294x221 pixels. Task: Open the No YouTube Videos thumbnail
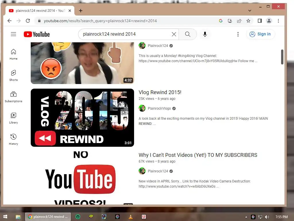click(x=82, y=178)
